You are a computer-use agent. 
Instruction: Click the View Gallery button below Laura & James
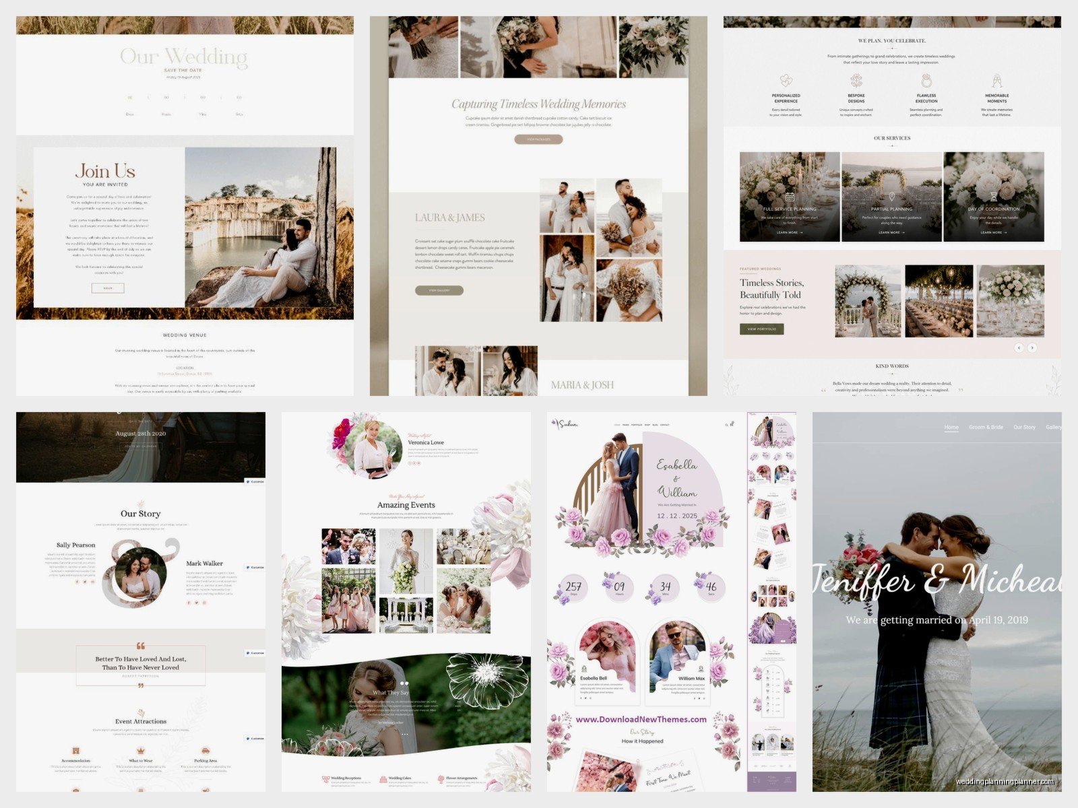pos(439,290)
